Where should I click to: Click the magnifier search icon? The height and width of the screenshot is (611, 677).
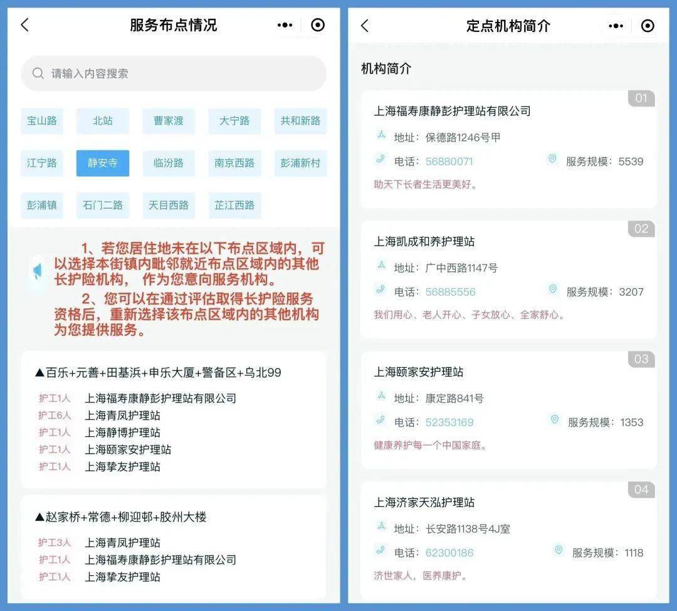tap(38, 74)
